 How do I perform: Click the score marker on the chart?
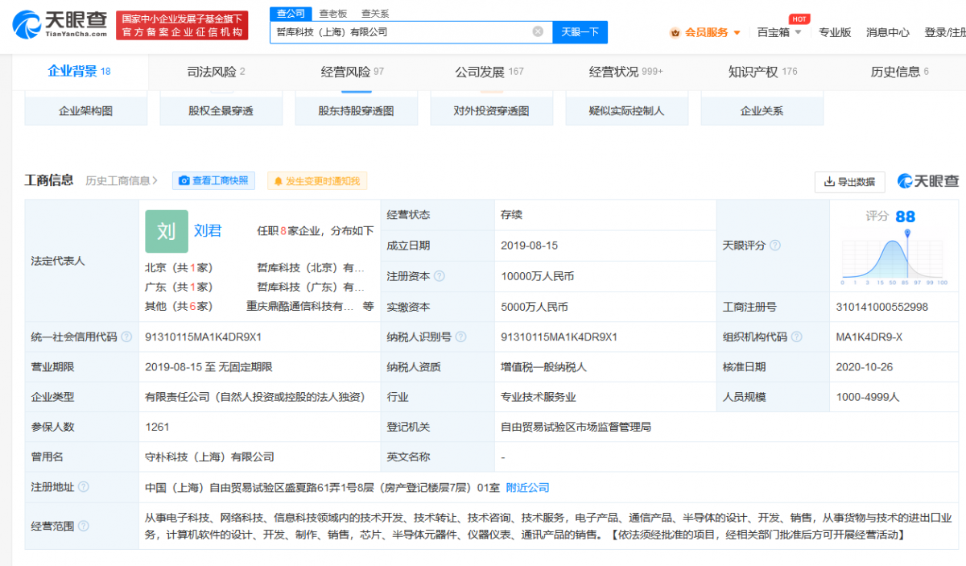[x=908, y=233]
